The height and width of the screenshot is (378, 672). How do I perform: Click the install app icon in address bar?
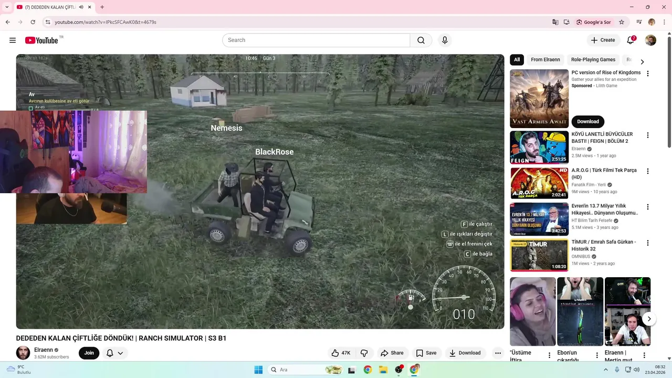pos(566,22)
